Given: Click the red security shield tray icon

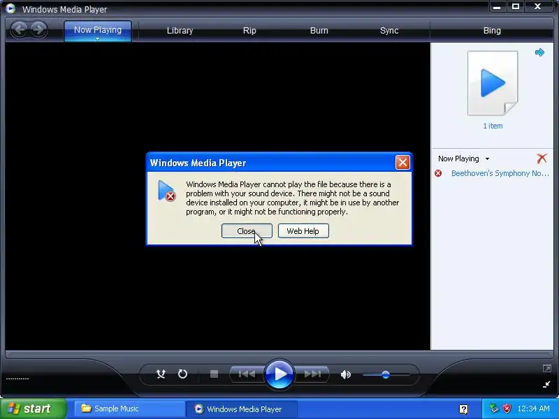Looking at the screenshot, I should tap(507, 409).
